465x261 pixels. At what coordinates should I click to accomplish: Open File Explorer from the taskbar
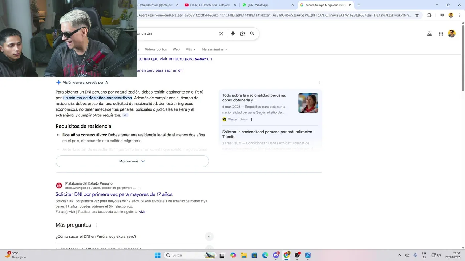[x=244, y=255]
